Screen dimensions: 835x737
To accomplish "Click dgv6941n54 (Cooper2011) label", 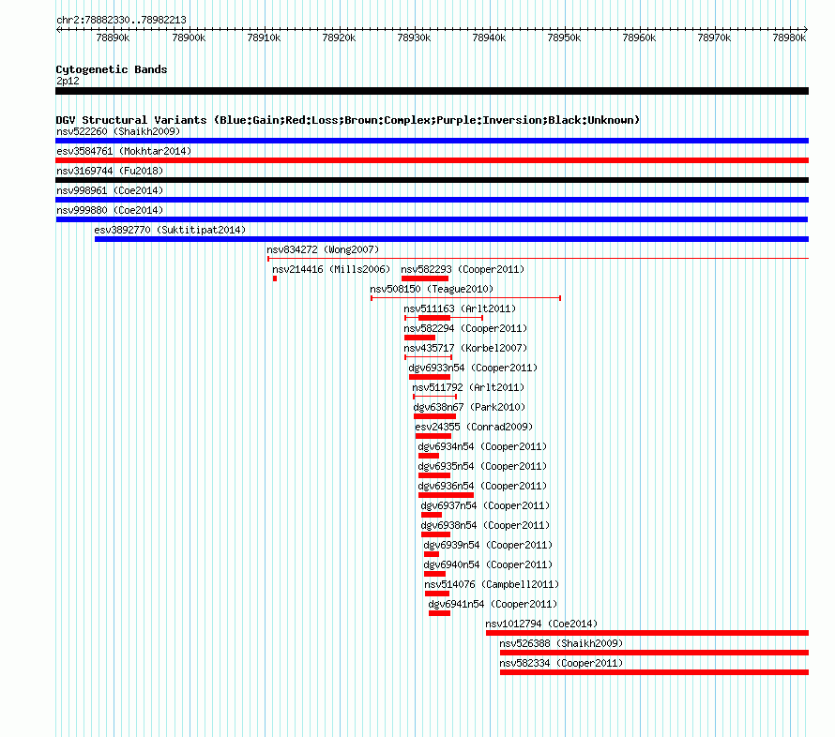I will [493, 604].
